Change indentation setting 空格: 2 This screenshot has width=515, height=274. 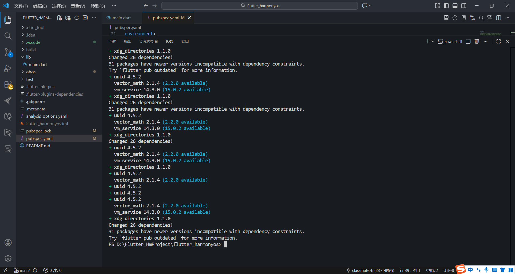[x=432, y=270]
